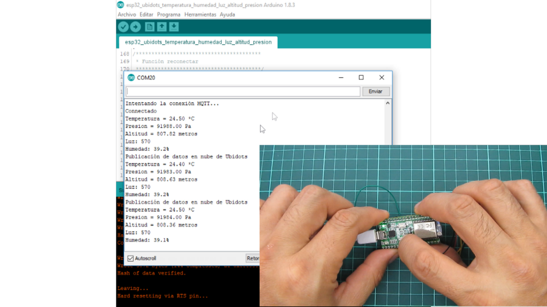The image size is (547, 307).
Task: Create a new sketch with New icon
Action: [150, 27]
